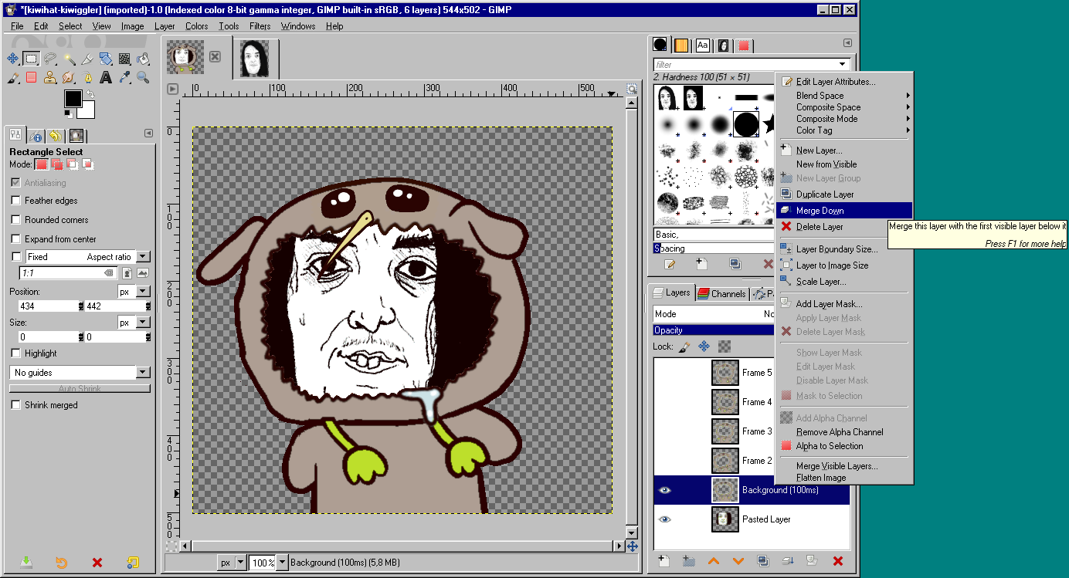
Task: Select the Free Select lasso tool
Action: tap(49, 58)
